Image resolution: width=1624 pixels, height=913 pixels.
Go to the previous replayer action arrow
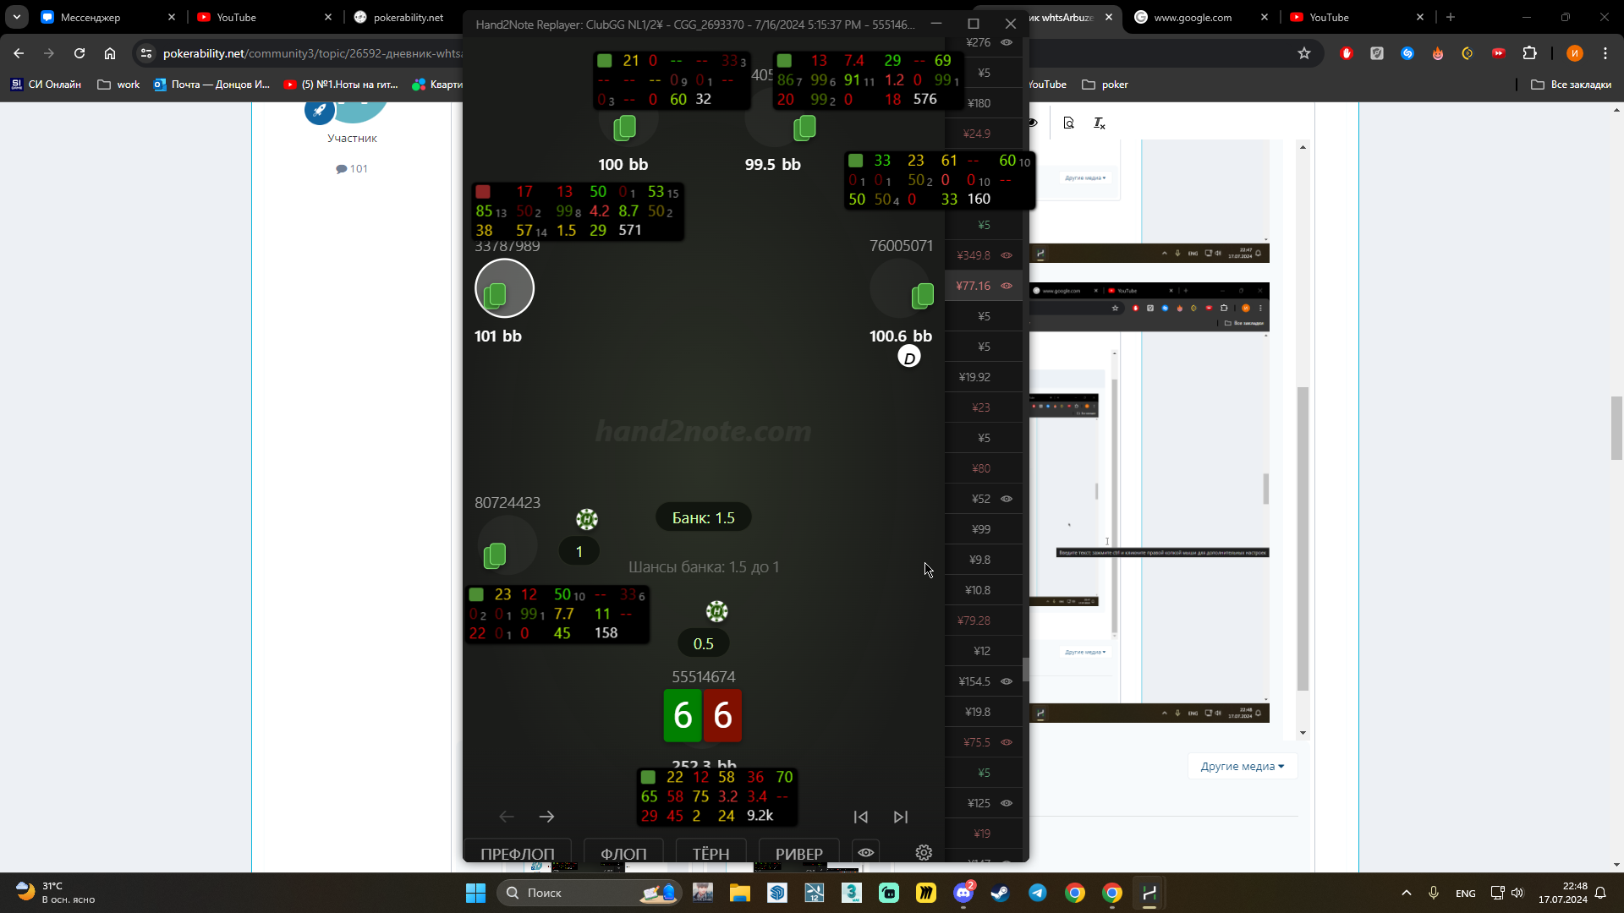click(507, 817)
